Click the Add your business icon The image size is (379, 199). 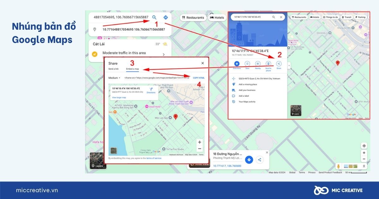pyautogui.click(x=233, y=90)
